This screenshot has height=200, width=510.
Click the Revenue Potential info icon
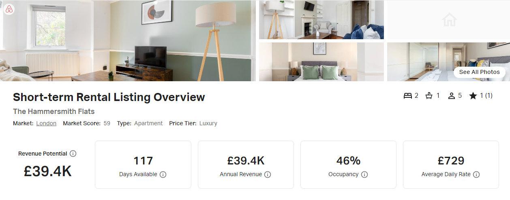73,154
